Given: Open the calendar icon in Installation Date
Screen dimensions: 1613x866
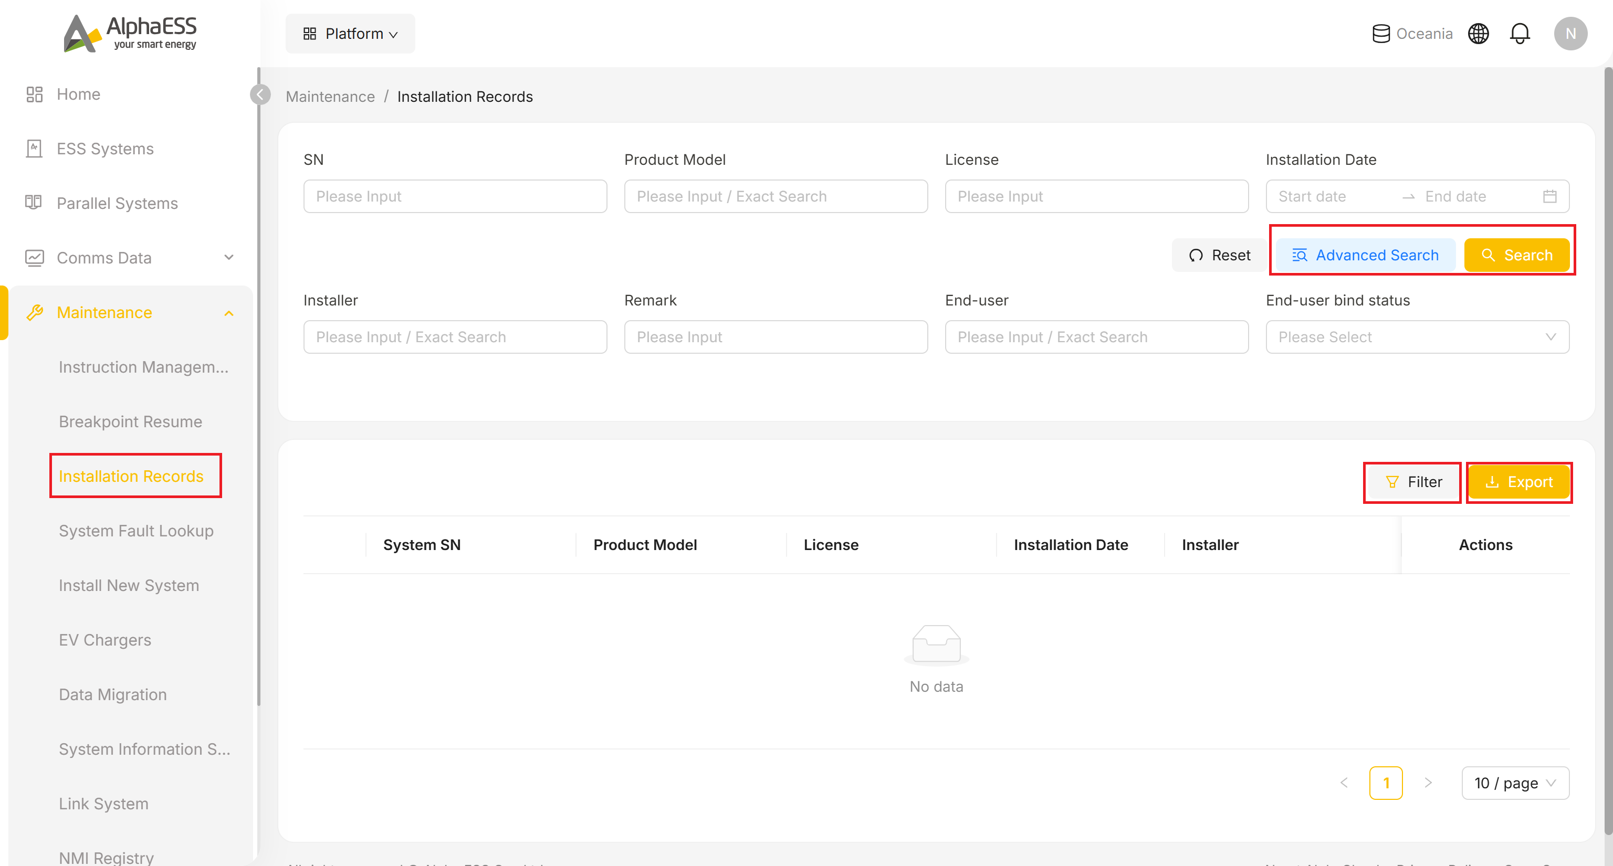Looking at the screenshot, I should pos(1550,196).
